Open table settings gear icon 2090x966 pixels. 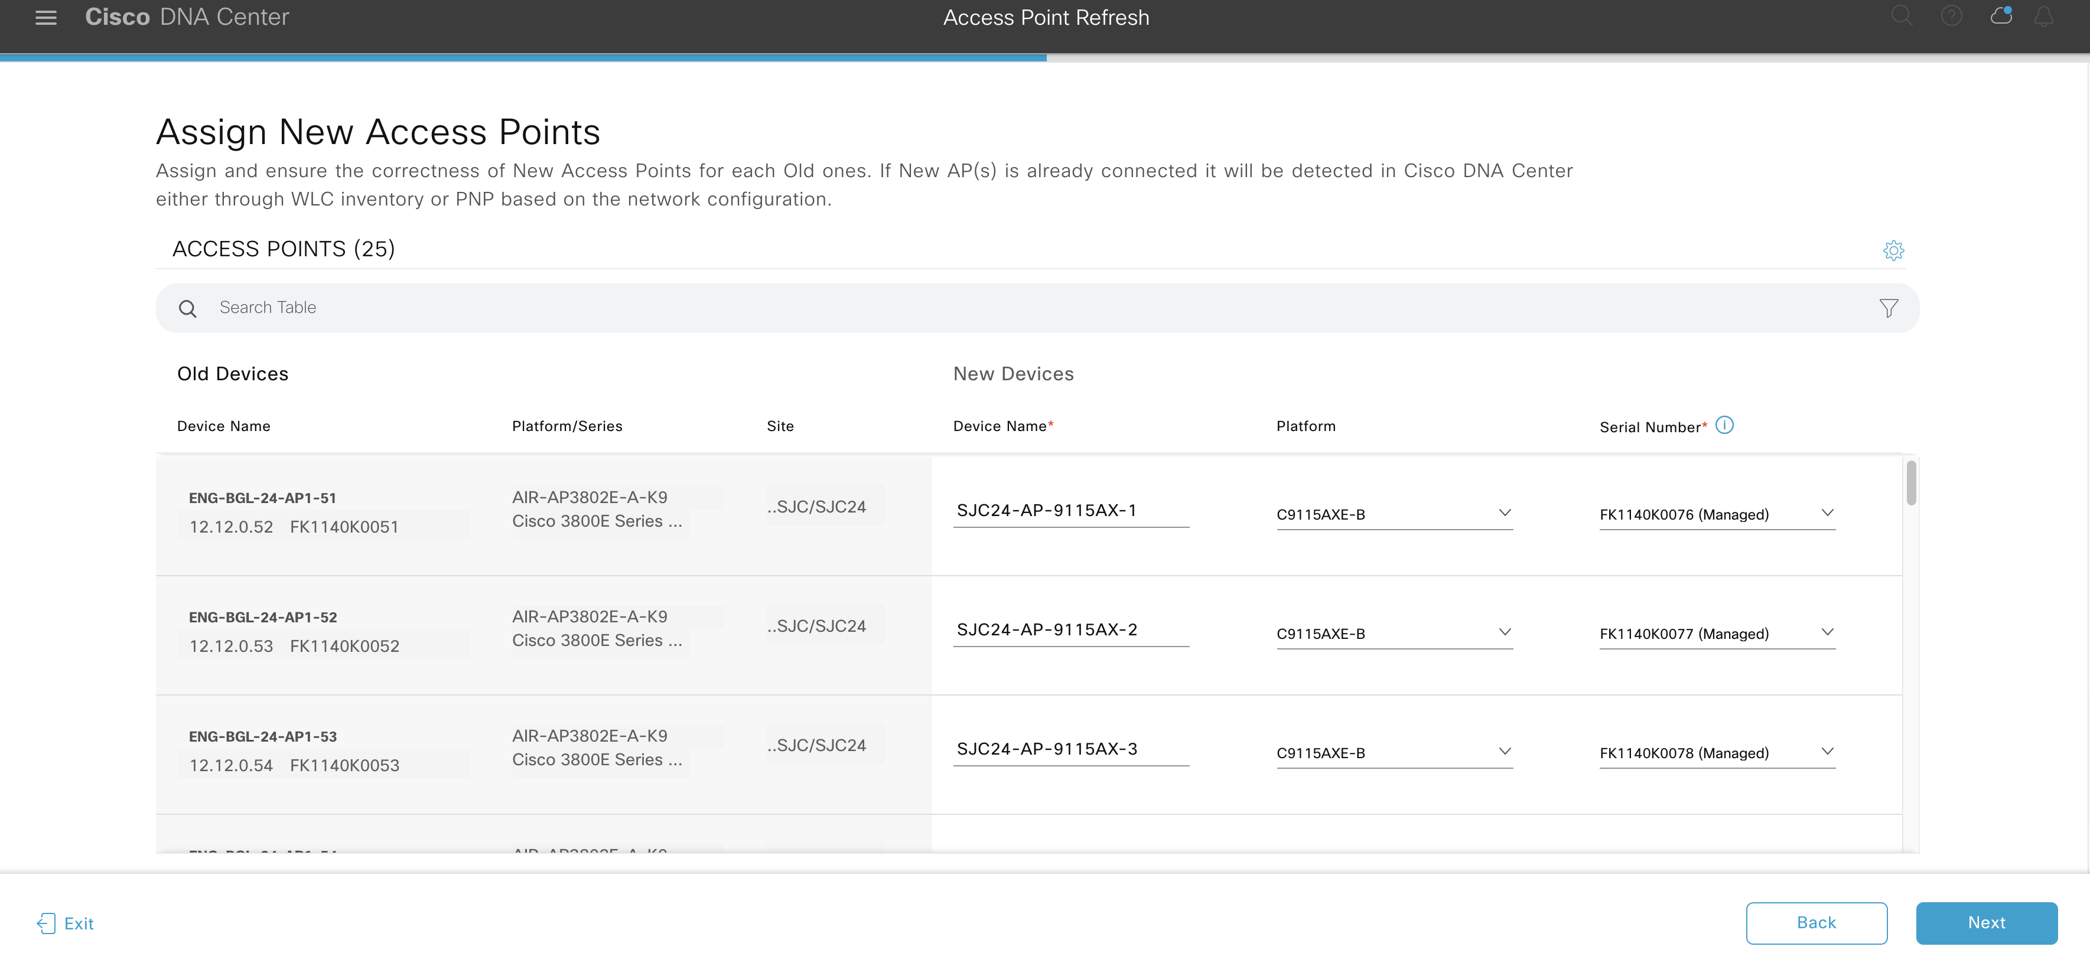[x=1893, y=250]
